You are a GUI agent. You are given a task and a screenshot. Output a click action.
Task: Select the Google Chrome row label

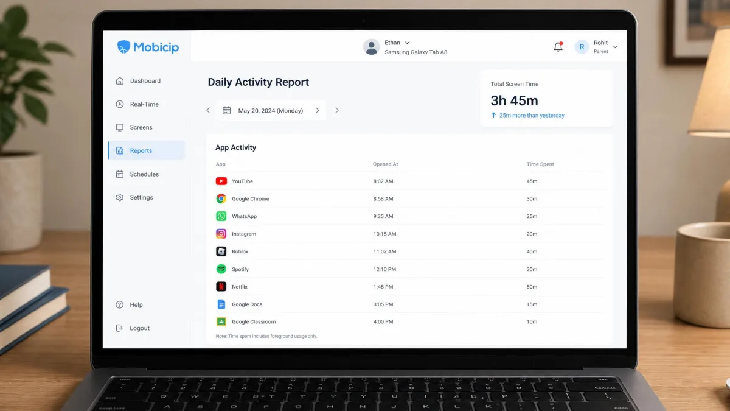pyautogui.click(x=251, y=199)
